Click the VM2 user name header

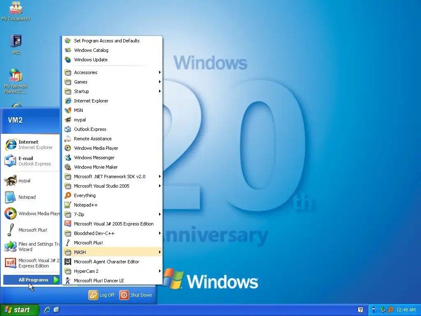pos(15,120)
